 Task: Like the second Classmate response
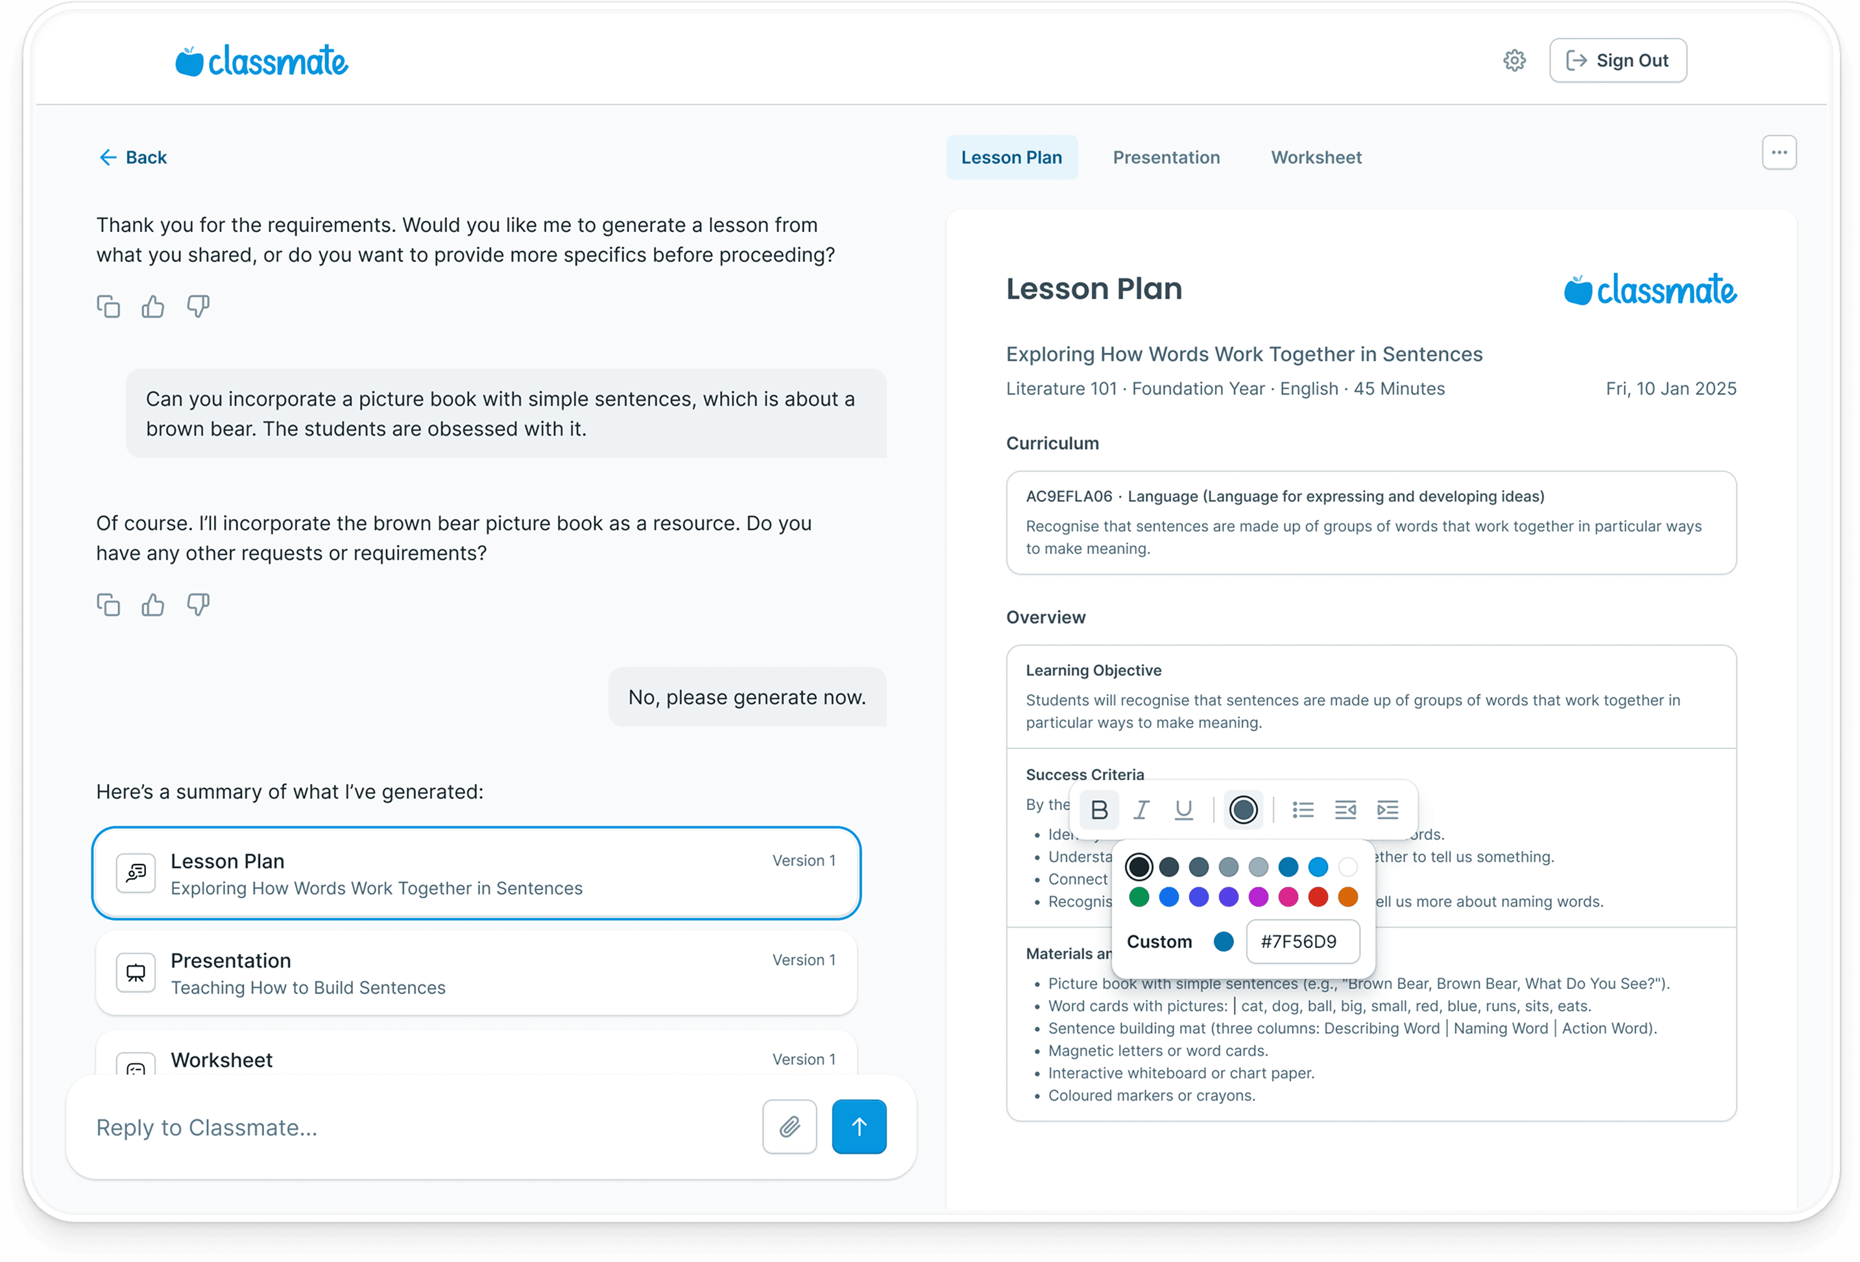[x=153, y=604]
